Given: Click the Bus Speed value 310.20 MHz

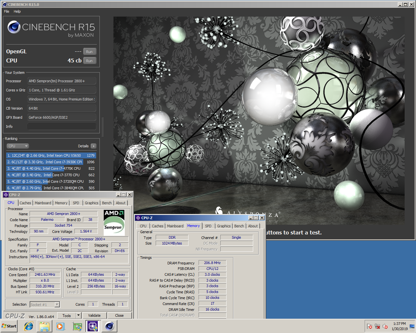Looking at the screenshot, I should pos(45,286).
